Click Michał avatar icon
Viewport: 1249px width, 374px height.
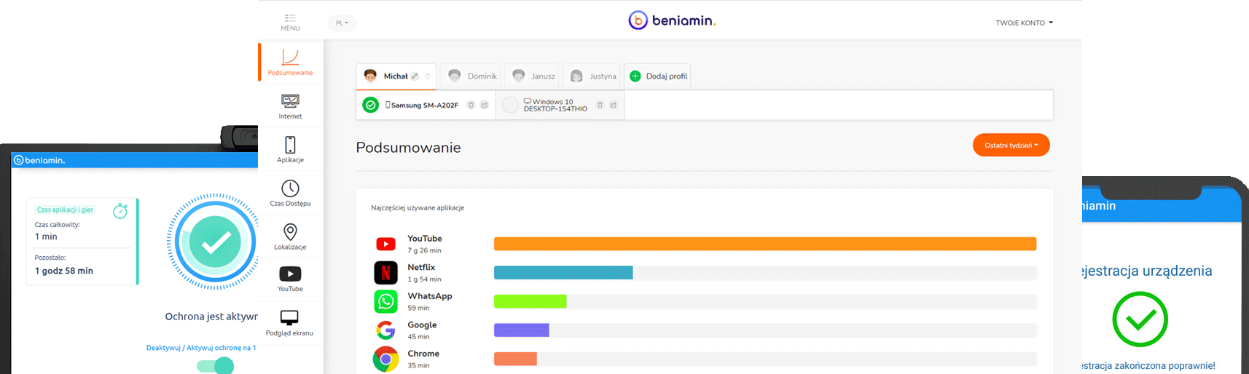(x=370, y=76)
